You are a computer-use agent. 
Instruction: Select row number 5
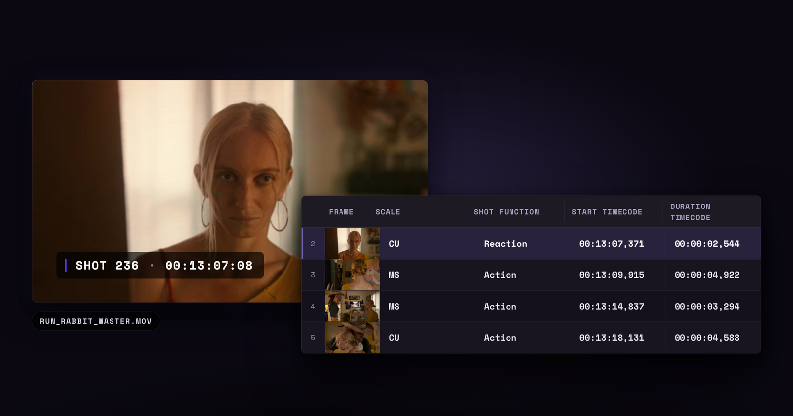[x=313, y=338]
